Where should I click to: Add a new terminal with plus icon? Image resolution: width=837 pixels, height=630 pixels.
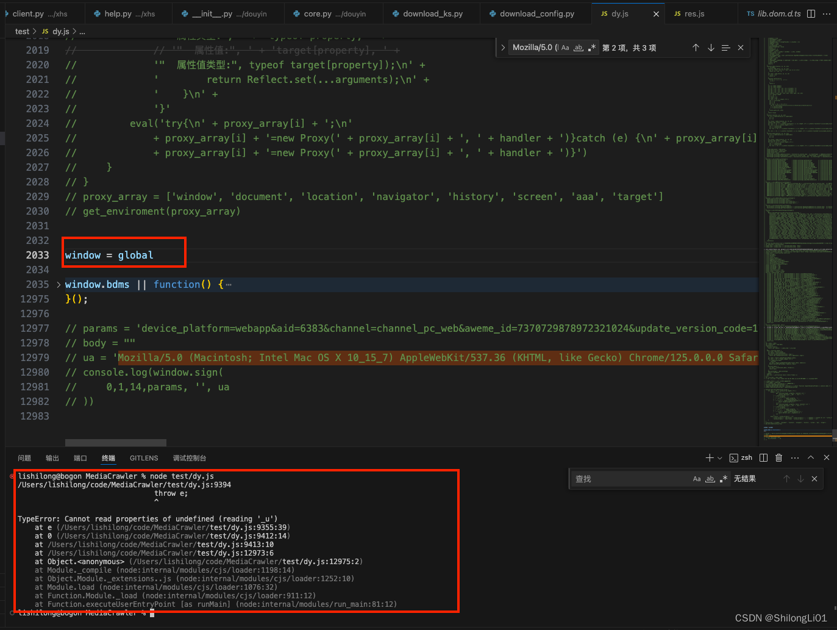pyautogui.click(x=709, y=457)
